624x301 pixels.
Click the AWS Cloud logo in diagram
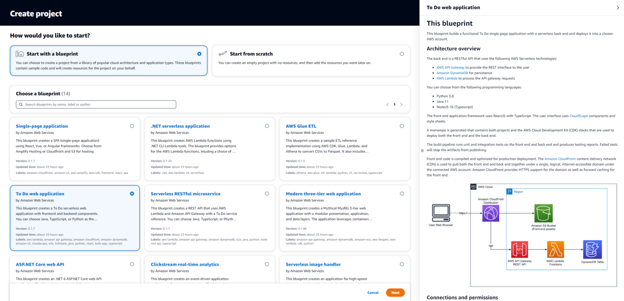[474, 186]
